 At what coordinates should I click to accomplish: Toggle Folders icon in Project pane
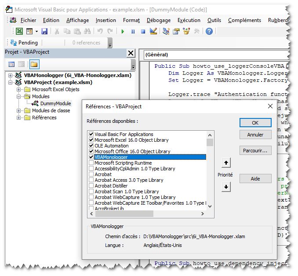pyautogui.click(x=34, y=64)
